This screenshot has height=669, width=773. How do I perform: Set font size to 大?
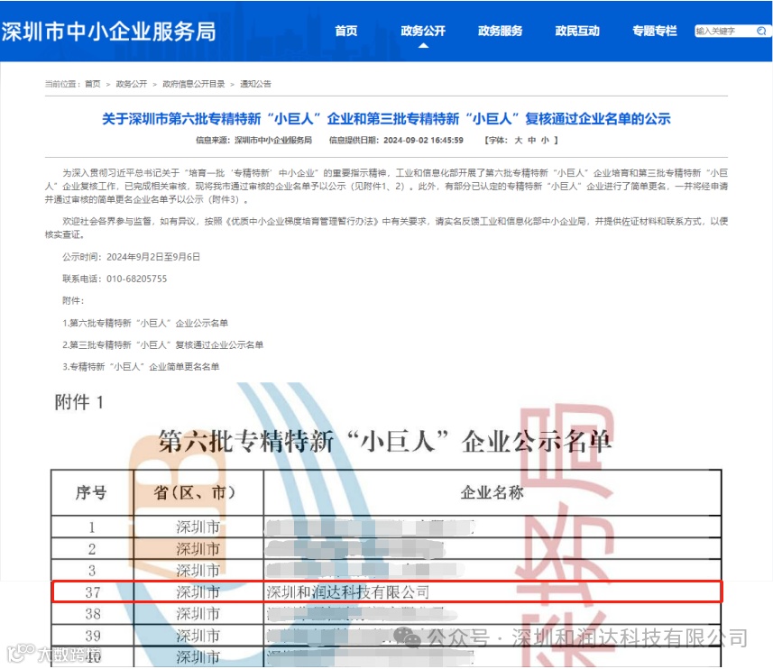[x=518, y=141]
